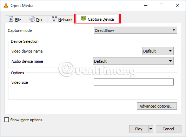Click the Video size input field
This screenshot has width=186, height=137.
134,82
